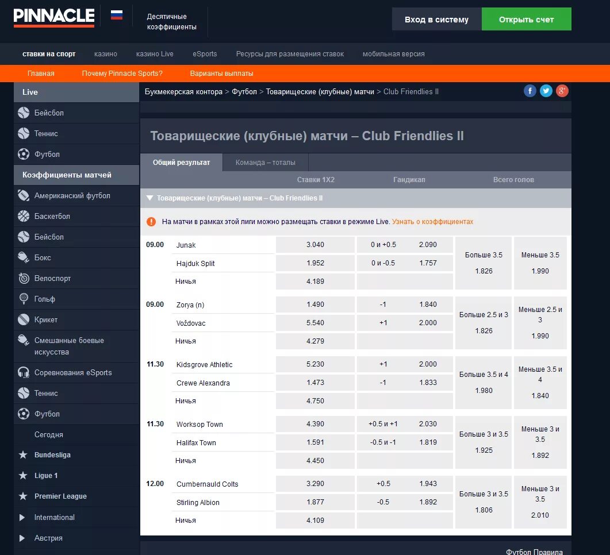The width and height of the screenshot is (610, 555).
Task: Select draw odds 4.750 for Kidsgrove match
Action: 315,400
